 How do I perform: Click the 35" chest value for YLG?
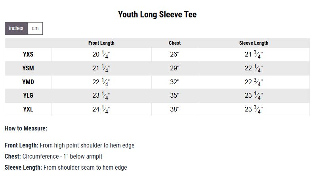tap(174, 96)
